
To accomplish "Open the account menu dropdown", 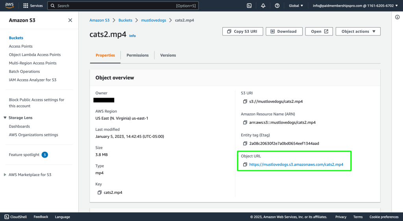I will [355, 6].
